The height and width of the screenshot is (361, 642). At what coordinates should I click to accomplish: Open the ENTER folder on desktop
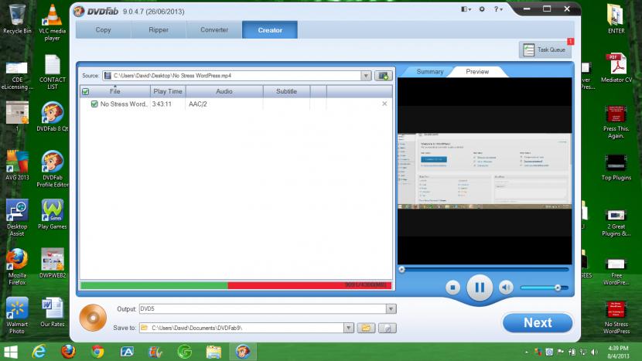point(616,19)
